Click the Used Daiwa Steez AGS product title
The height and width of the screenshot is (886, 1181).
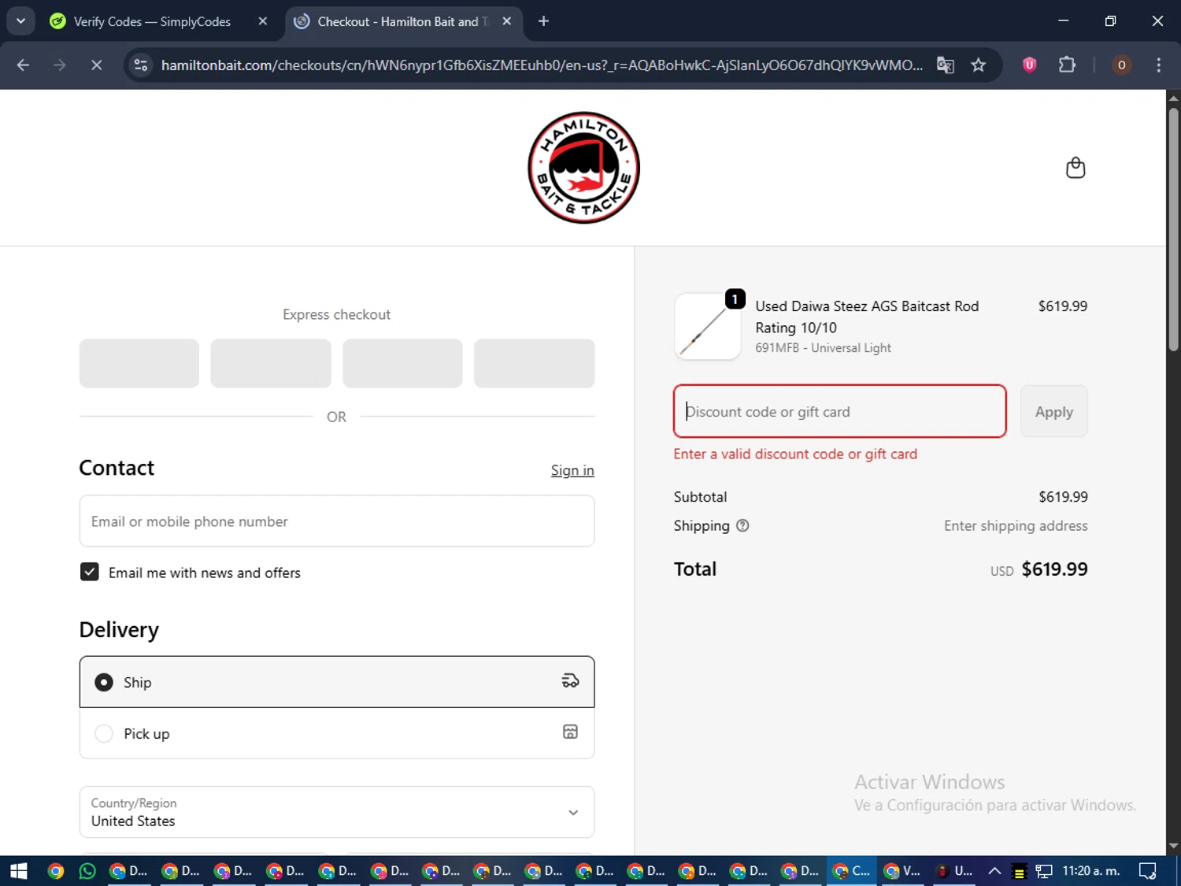[867, 317]
